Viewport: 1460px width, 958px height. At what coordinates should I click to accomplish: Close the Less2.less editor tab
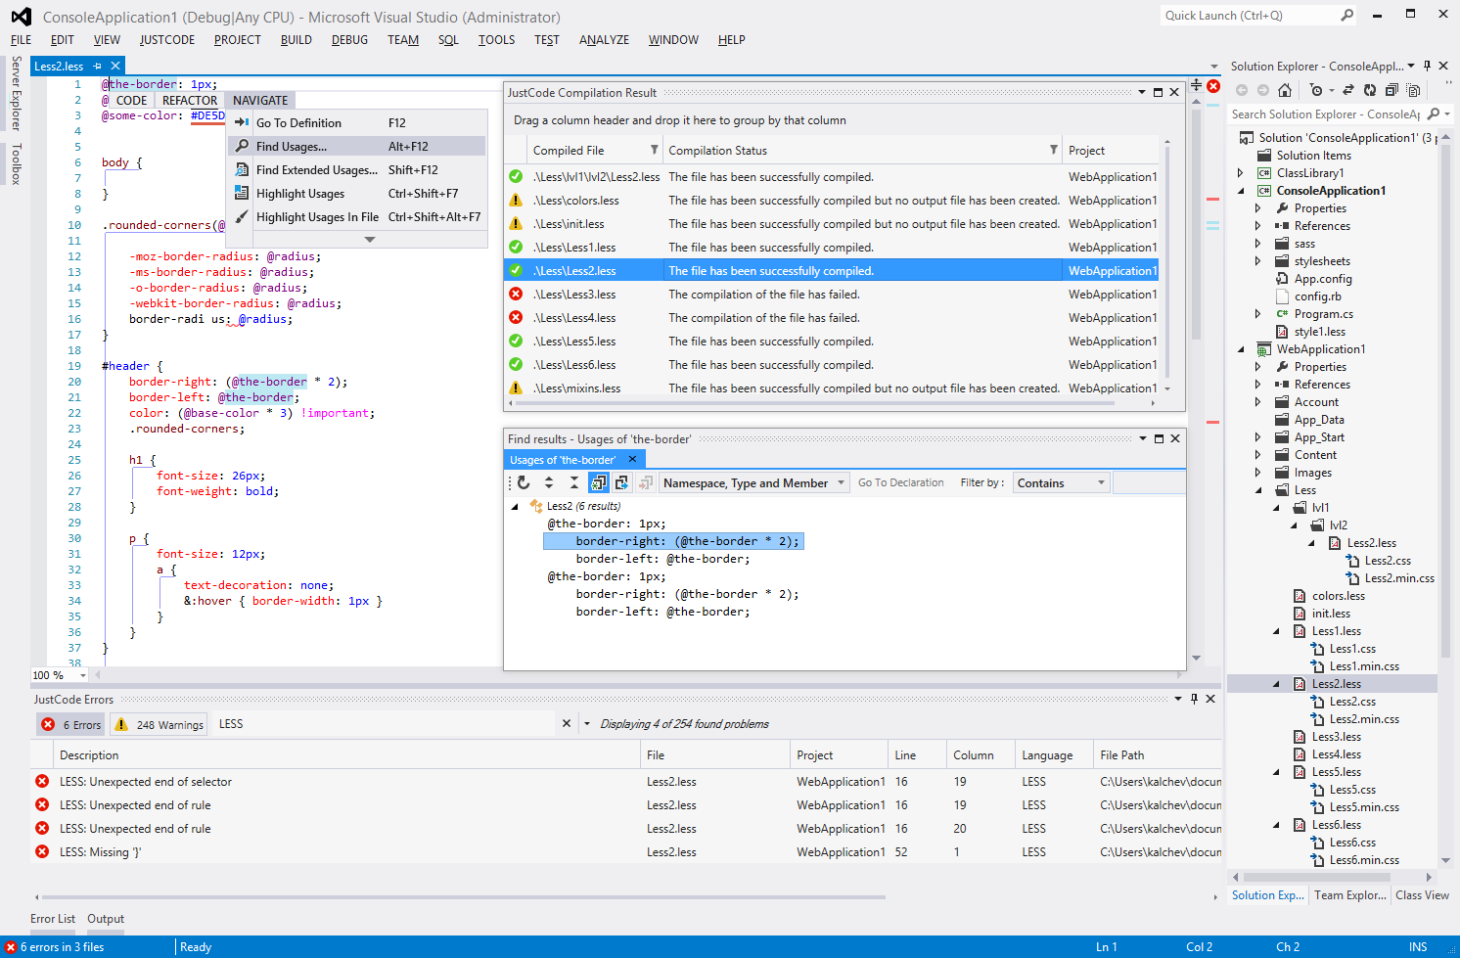coord(115,67)
